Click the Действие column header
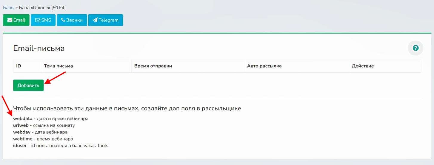 click(363, 66)
